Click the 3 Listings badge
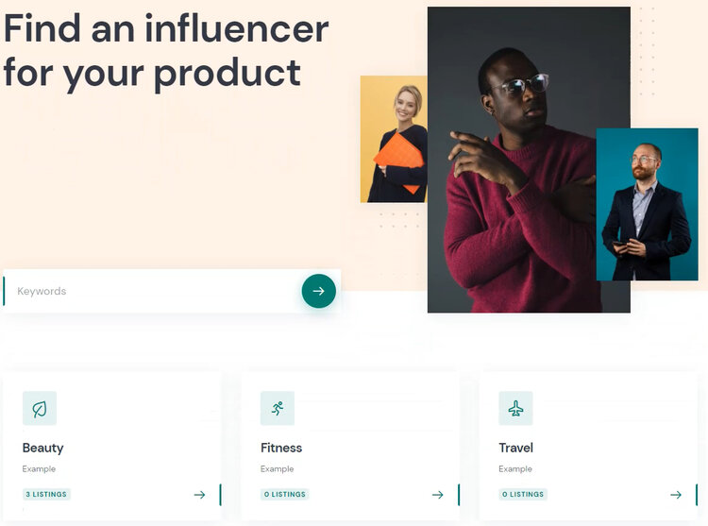The image size is (708, 526). 46,495
